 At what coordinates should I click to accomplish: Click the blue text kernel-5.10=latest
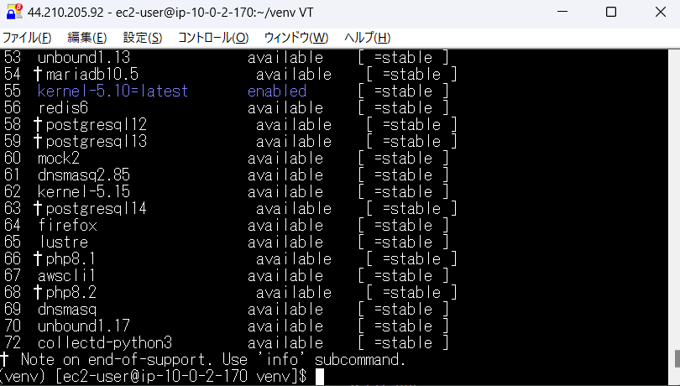click(112, 91)
